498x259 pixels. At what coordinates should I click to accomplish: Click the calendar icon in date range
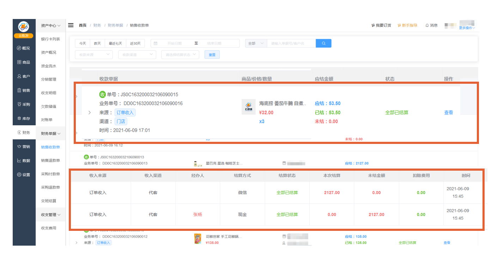(x=156, y=43)
